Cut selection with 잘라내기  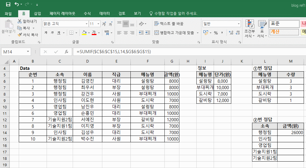(27, 21)
